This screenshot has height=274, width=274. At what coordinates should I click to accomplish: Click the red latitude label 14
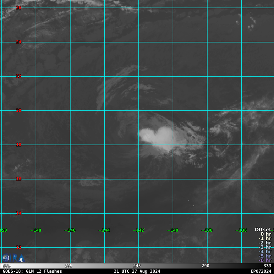[19, 213]
